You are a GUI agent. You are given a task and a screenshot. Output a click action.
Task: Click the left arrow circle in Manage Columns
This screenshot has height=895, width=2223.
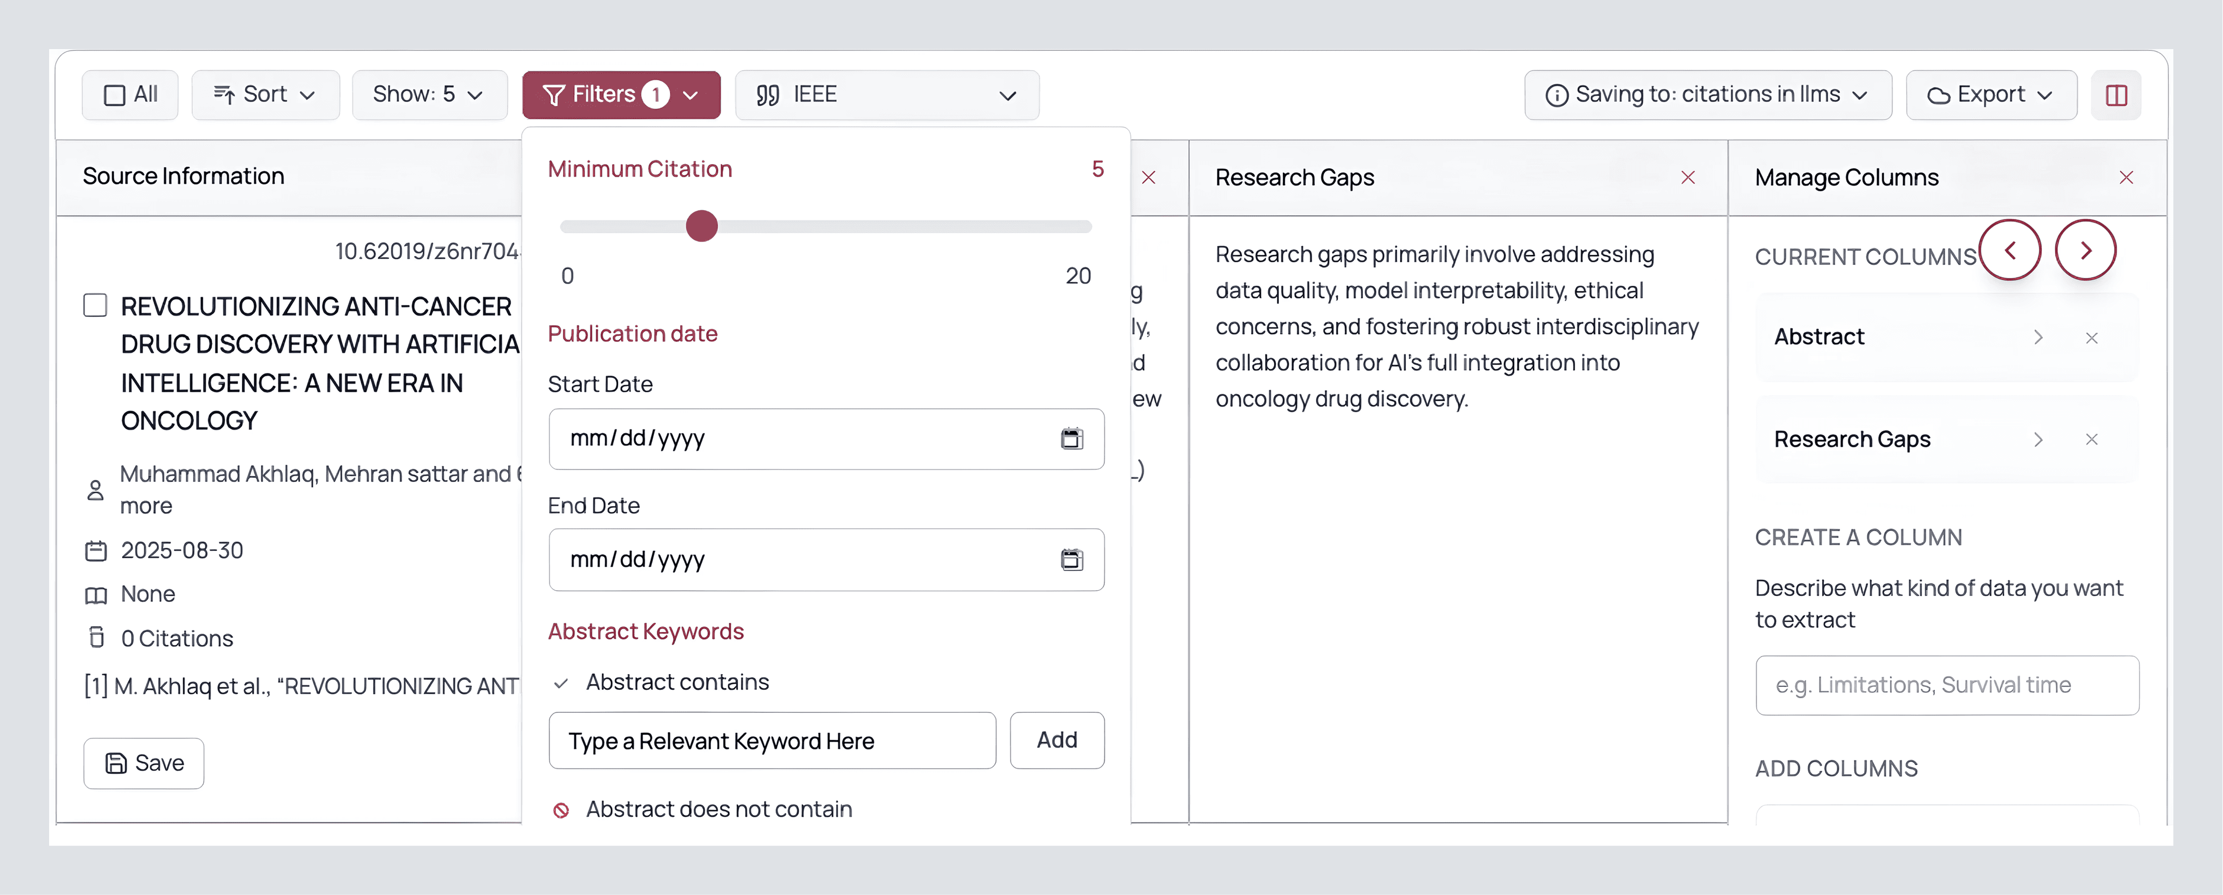coord(2009,251)
